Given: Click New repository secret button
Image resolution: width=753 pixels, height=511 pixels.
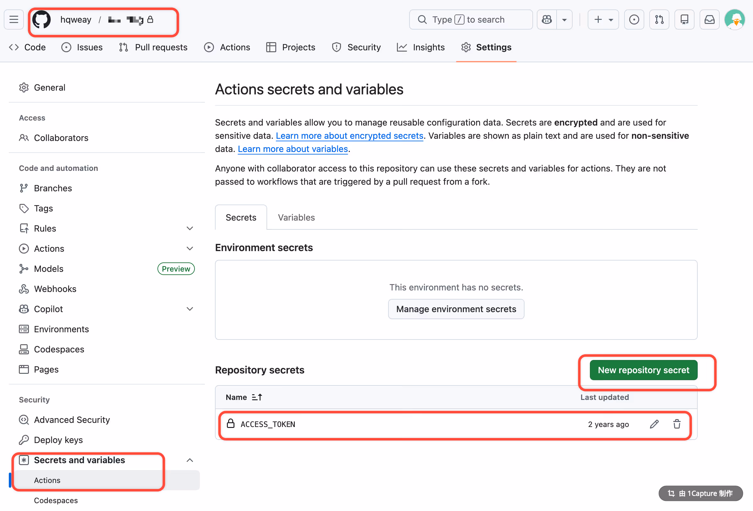Looking at the screenshot, I should (x=643, y=370).
